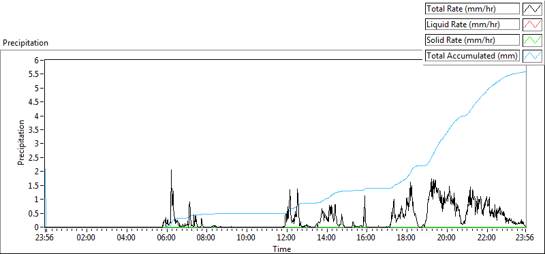Click the vertical Precipitation y-axis title
This screenshot has width=545, height=254.
(x=21, y=142)
